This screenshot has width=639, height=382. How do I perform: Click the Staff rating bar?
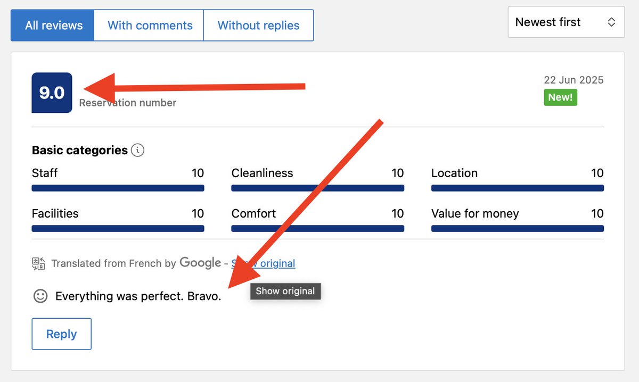coord(118,188)
